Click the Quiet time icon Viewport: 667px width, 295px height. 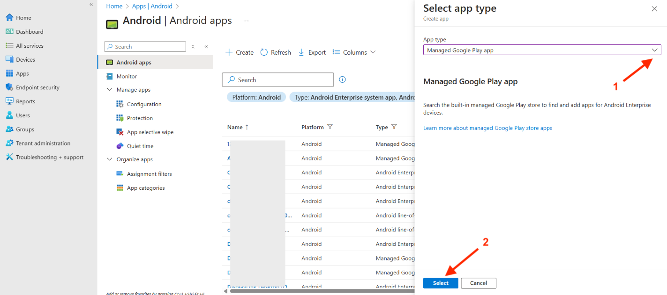click(x=120, y=146)
